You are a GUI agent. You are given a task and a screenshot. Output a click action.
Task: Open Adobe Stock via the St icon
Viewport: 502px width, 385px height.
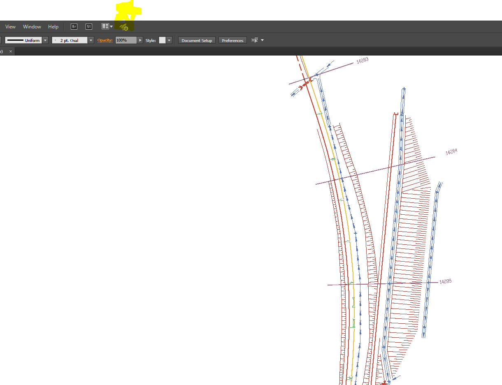point(89,27)
